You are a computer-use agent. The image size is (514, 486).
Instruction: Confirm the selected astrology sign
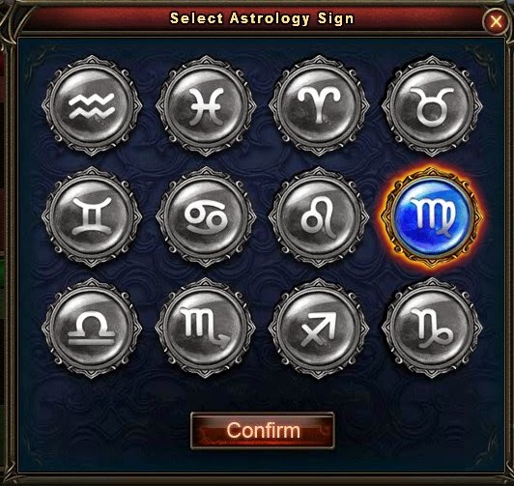tap(262, 430)
